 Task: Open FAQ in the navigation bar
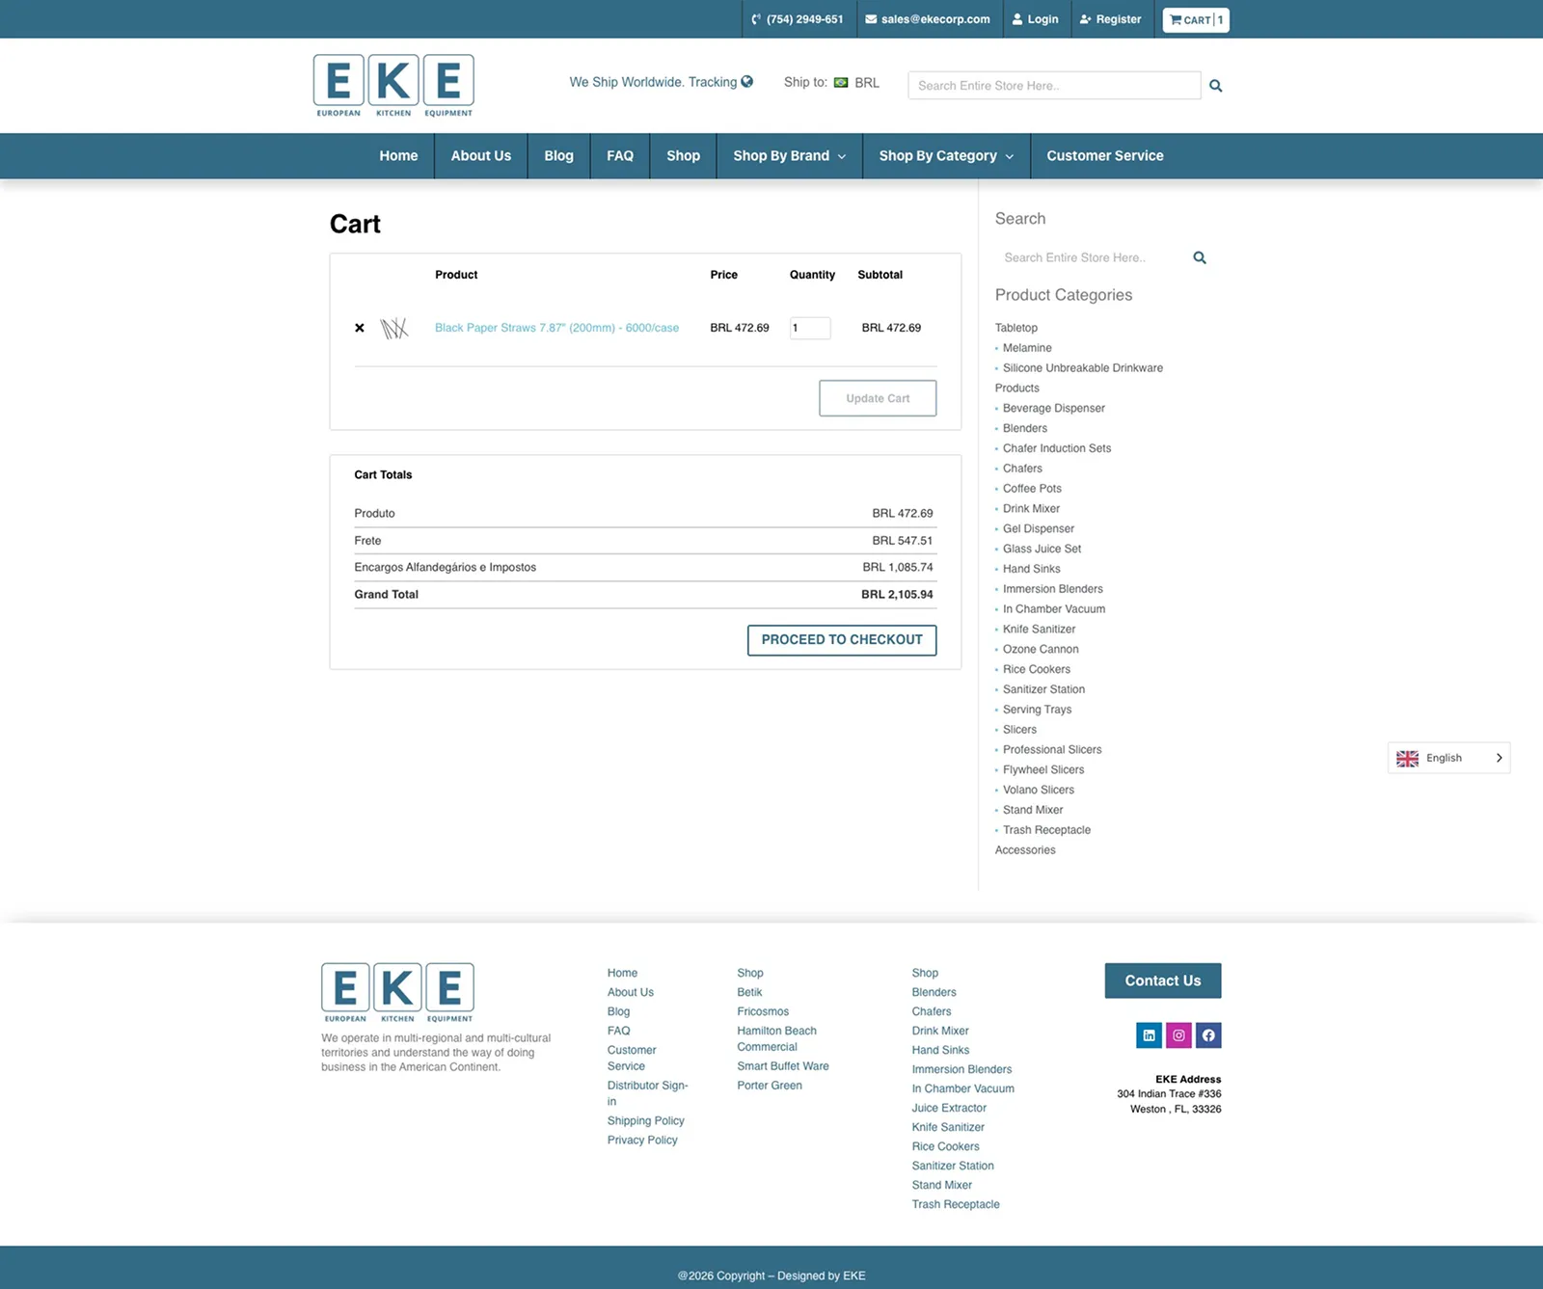point(620,156)
